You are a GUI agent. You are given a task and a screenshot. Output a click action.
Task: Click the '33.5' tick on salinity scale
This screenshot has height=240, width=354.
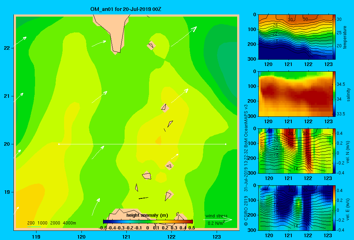pos(341,114)
